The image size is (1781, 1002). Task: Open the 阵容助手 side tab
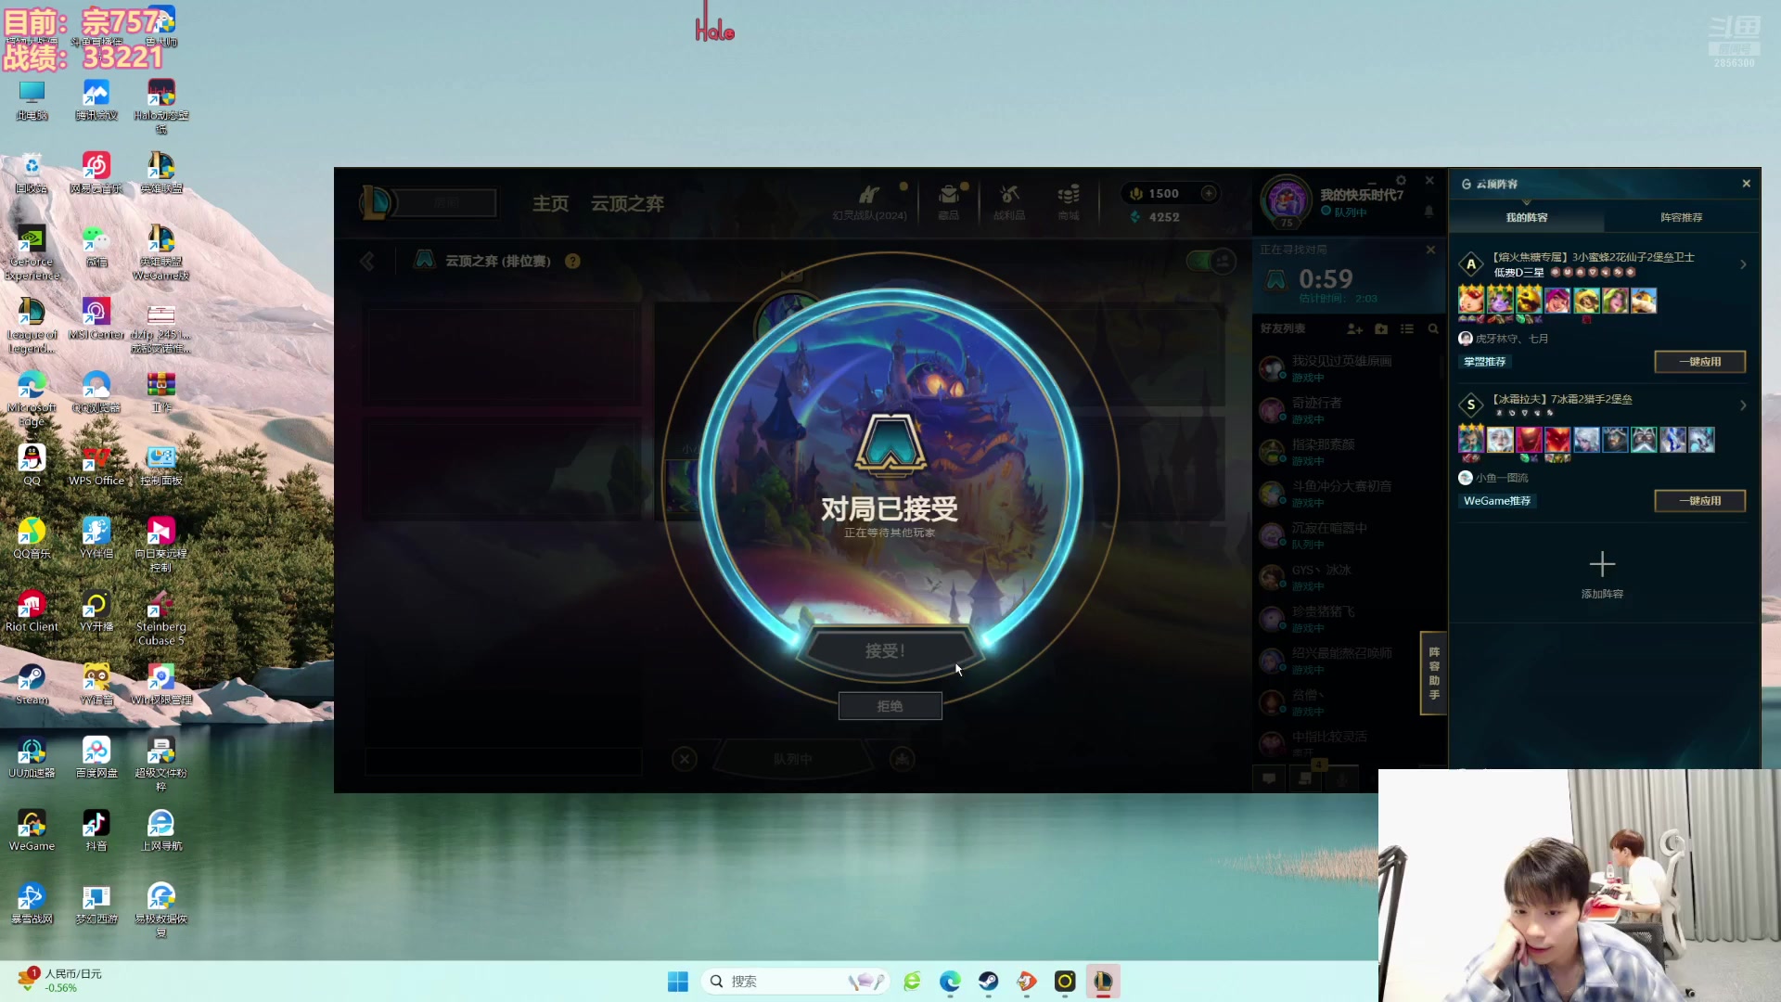[1433, 674]
